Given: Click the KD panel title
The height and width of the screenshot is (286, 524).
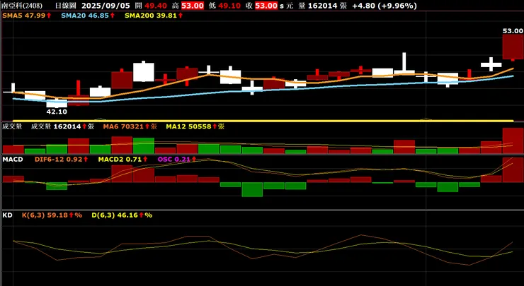Looking at the screenshot, I should 7,215.
